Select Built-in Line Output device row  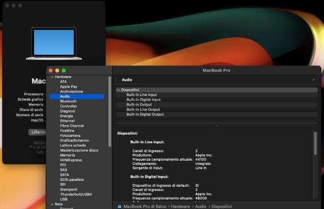(217, 110)
